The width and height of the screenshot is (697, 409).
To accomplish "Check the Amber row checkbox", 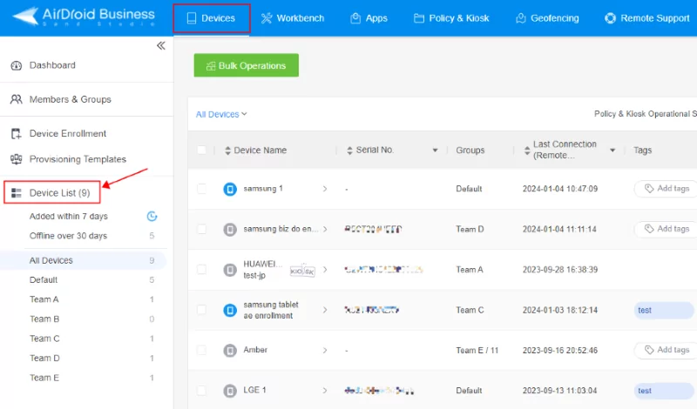I will pos(201,350).
